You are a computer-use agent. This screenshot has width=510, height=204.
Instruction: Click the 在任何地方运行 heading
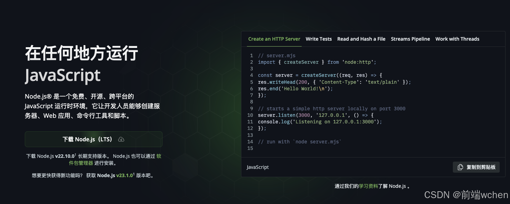81,53
